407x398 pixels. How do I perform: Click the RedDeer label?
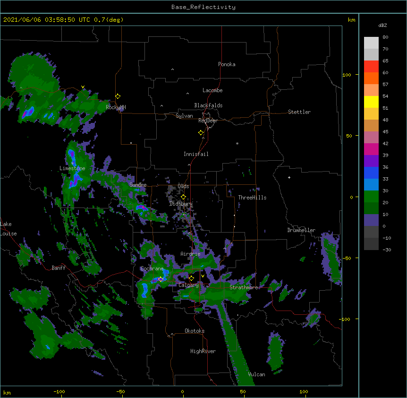pos(208,121)
